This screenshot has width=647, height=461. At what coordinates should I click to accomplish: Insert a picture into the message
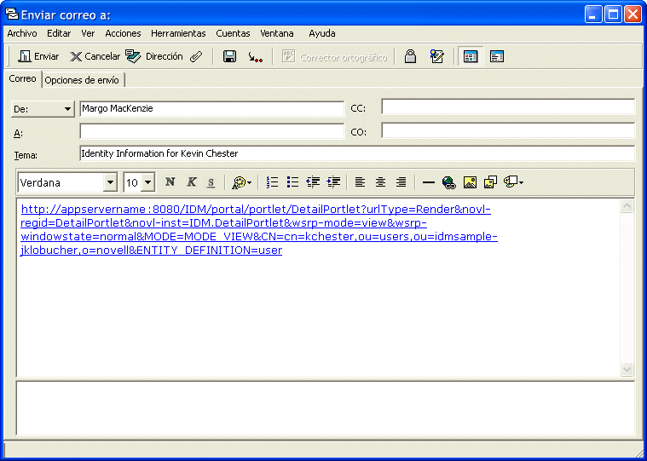coord(470,182)
